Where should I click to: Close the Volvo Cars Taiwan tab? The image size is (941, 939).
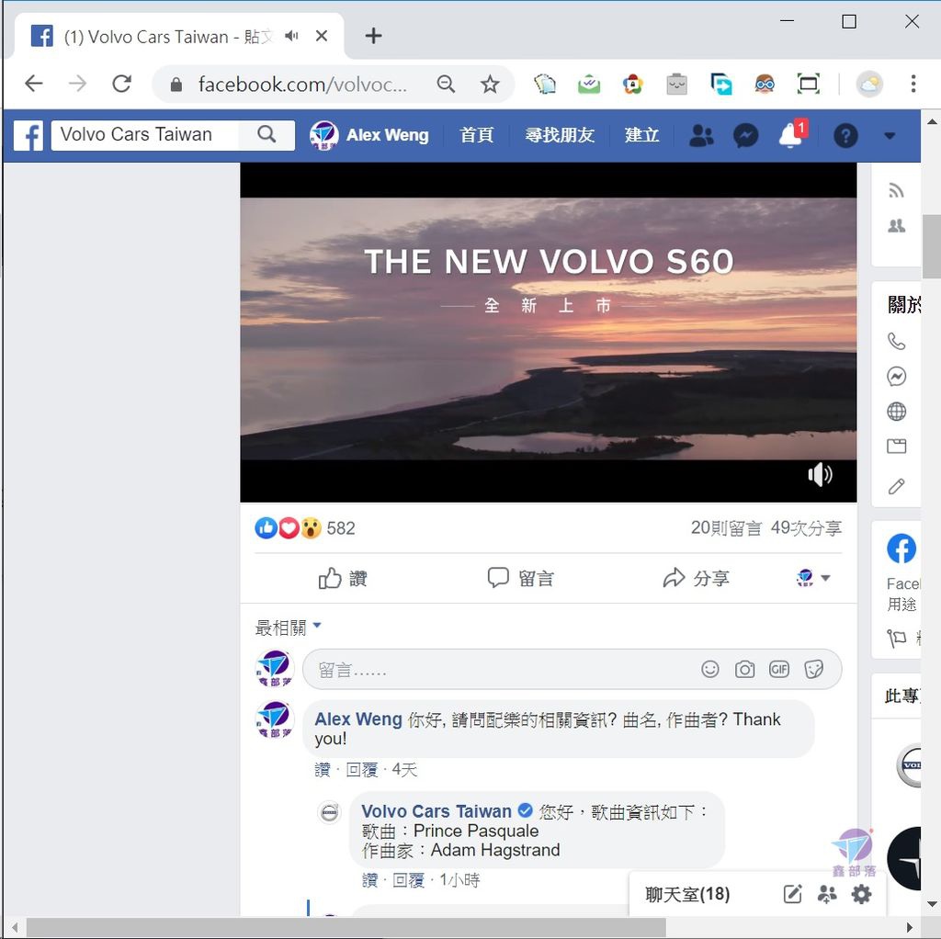coord(321,36)
